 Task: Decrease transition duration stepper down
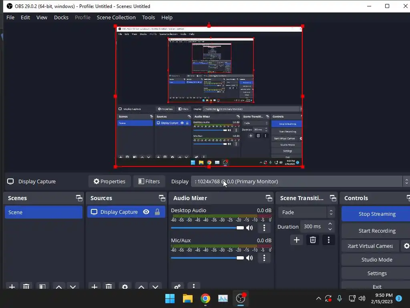click(x=330, y=229)
